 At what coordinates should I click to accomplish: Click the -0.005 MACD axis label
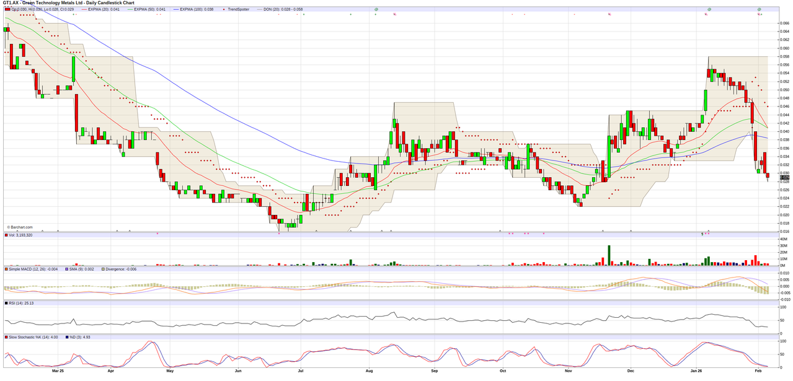pyautogui.click(x=785, y=293)
